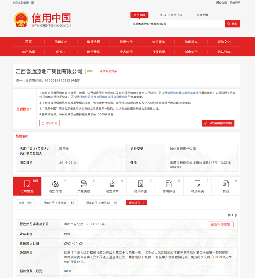Open 城市信用 navigation item

[191, 52]
